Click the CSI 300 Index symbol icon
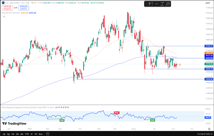The image size is (214, 136). click(x=3, y=3)
